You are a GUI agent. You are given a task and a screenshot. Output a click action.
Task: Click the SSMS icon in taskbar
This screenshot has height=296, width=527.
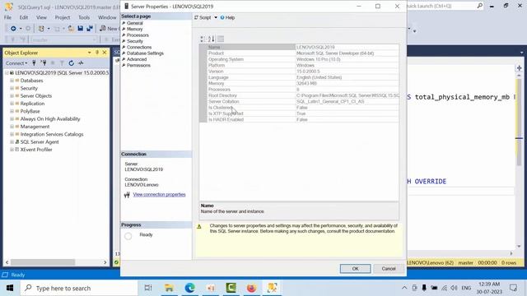click(272, 288)
